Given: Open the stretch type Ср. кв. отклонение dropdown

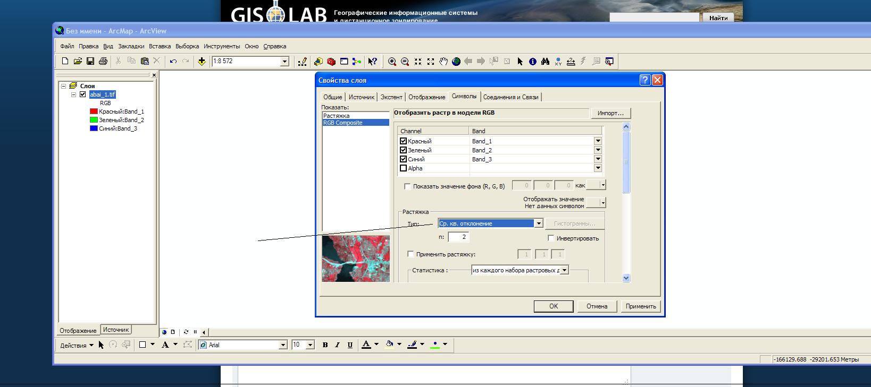Looking at the screenshot, I should pyautogui.click(x=538, y=223).
